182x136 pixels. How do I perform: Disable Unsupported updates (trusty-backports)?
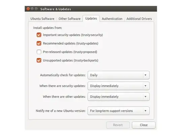(39, 60)
